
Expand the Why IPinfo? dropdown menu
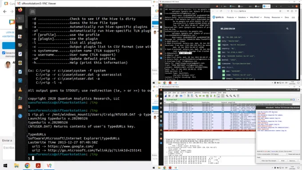pos(256,17)
